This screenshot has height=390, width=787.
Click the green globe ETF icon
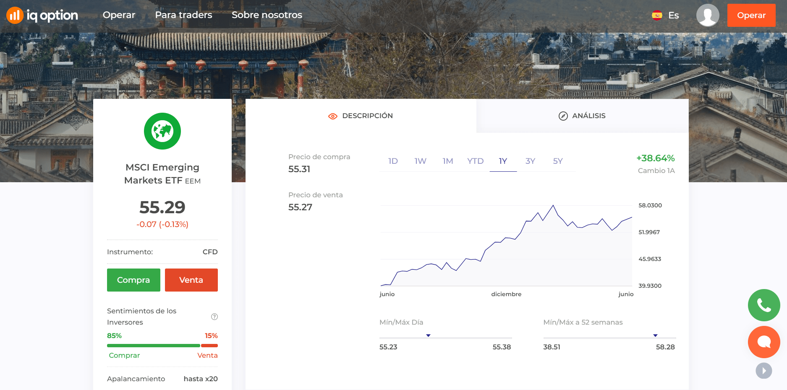click(x=162, y=131)
